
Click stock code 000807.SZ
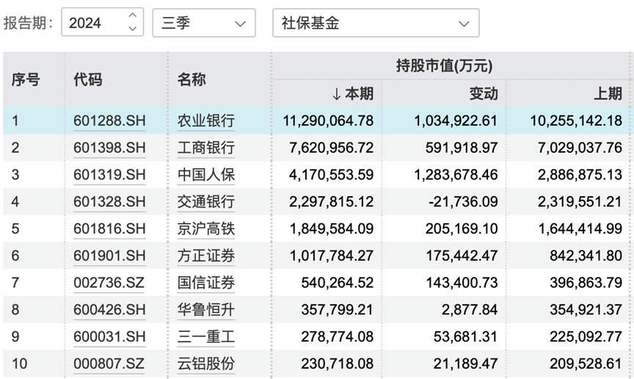click(109, 364)
